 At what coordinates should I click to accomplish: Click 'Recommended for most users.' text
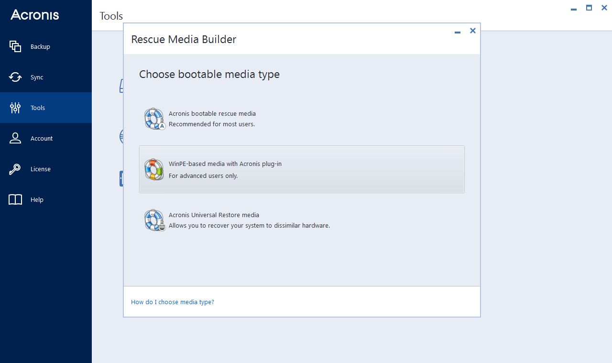(x=212, y=124)
